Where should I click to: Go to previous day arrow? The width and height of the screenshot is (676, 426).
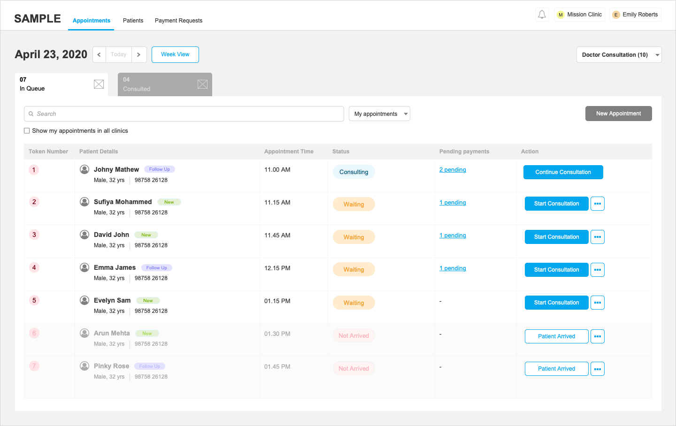[x=99, y=54]
